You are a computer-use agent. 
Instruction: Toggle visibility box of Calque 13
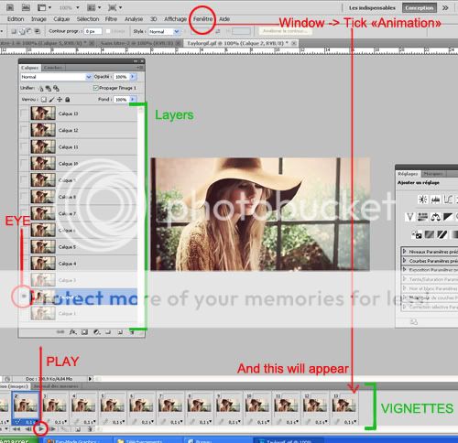click(x=24, y=113)
